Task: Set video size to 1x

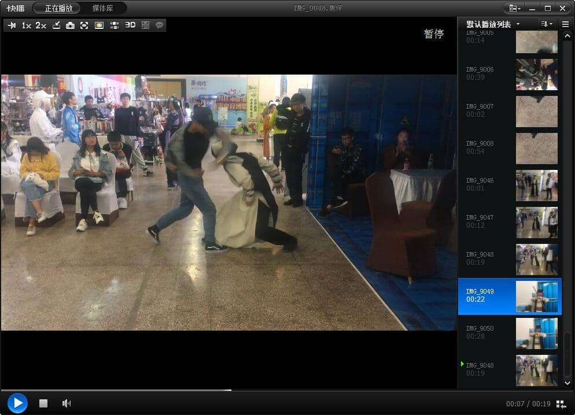Action: (26, 25)
